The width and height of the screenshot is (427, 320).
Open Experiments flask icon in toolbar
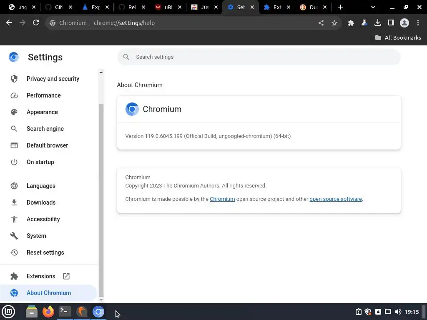(x=364, y=23)
